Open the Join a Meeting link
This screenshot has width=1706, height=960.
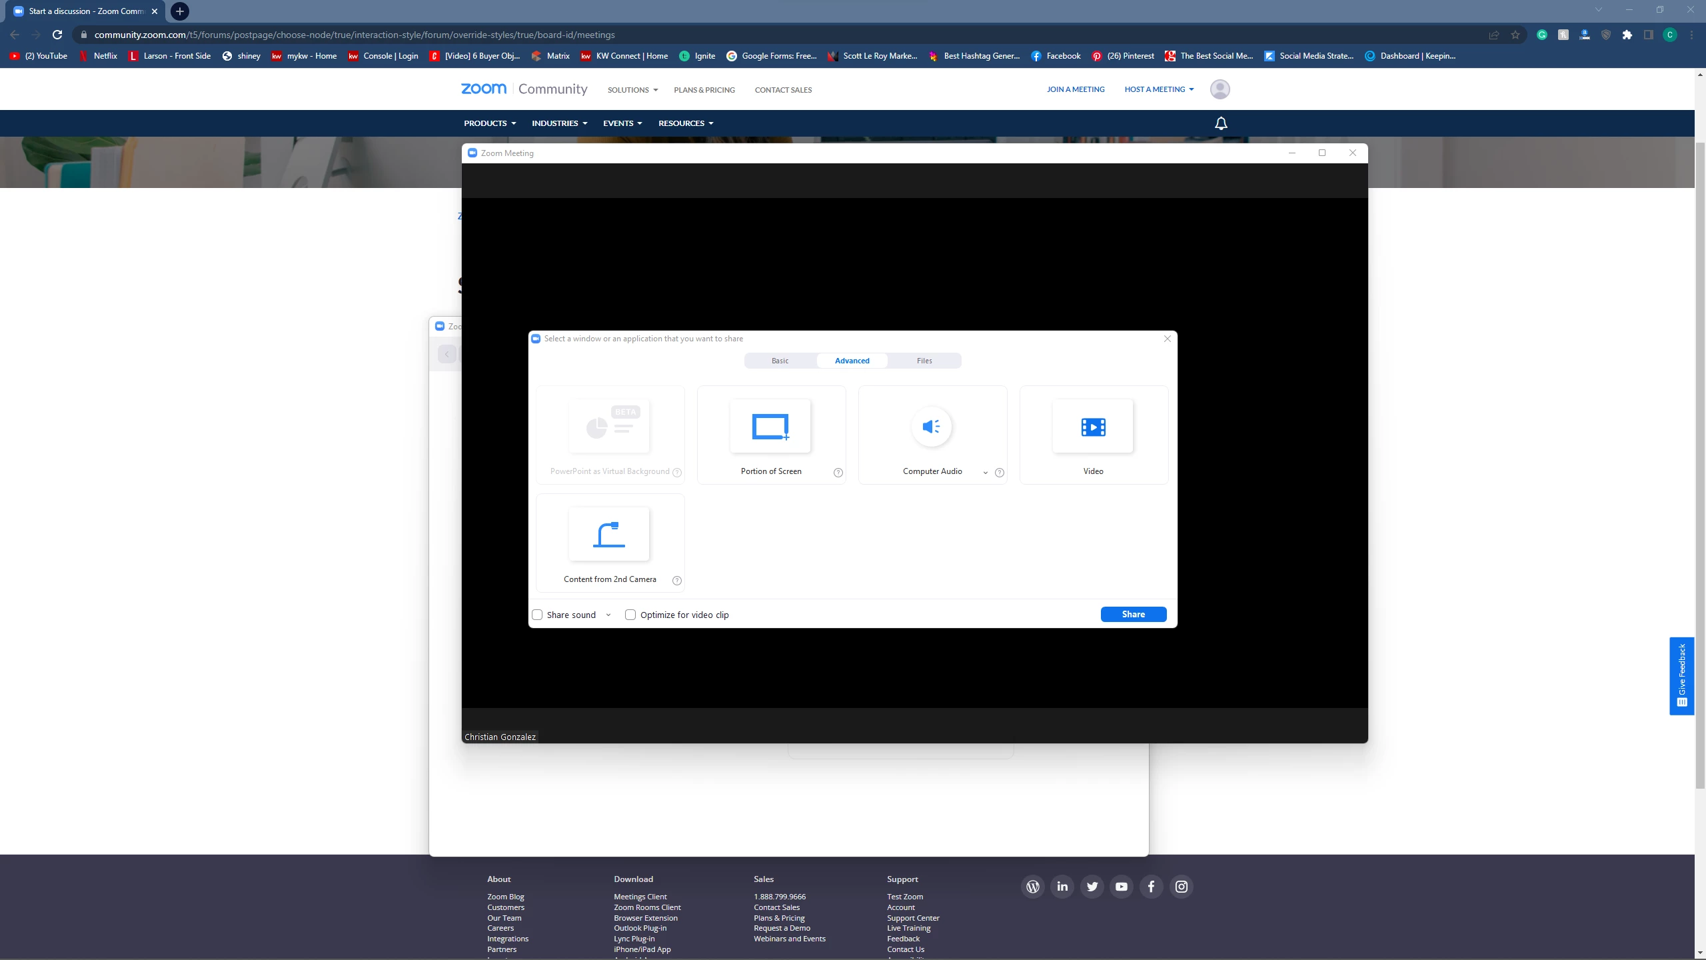click(1075, 89)
